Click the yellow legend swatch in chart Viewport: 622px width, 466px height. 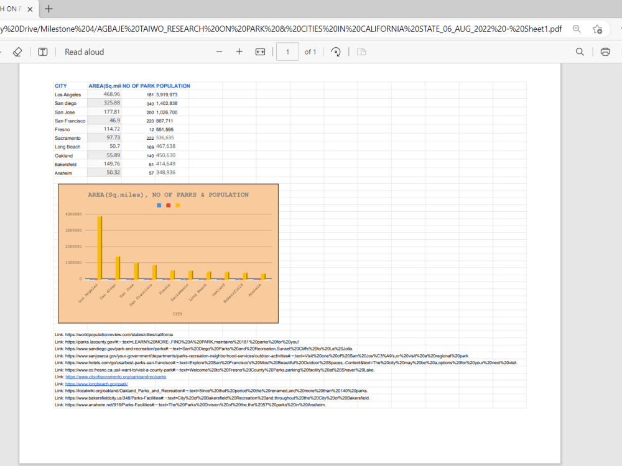point(178,205)
